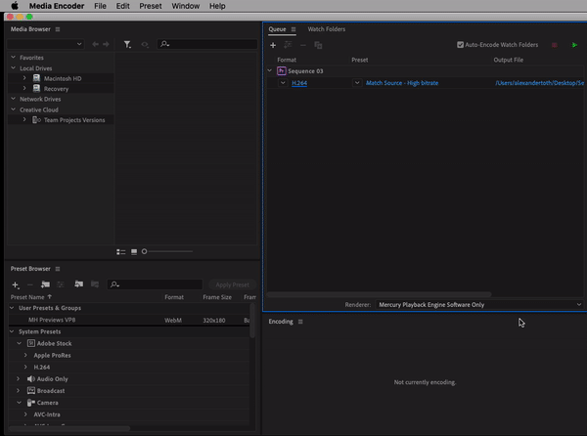Click the Premiere icon beside Sequence 03
This screenshot has width=587, height=436.
[282, 70]
